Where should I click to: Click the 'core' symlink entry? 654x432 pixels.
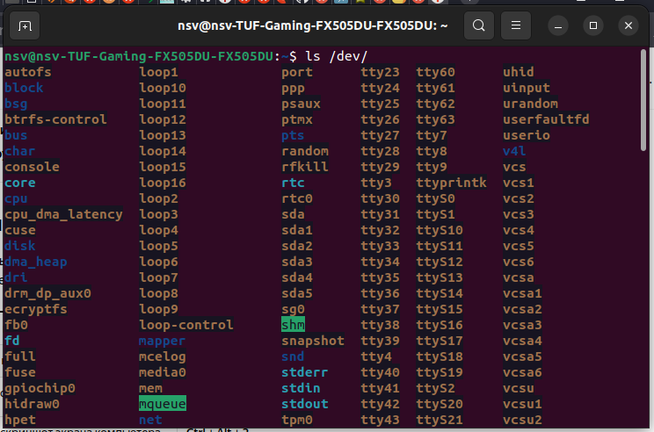pyautogui.click(x=19, y=183)
